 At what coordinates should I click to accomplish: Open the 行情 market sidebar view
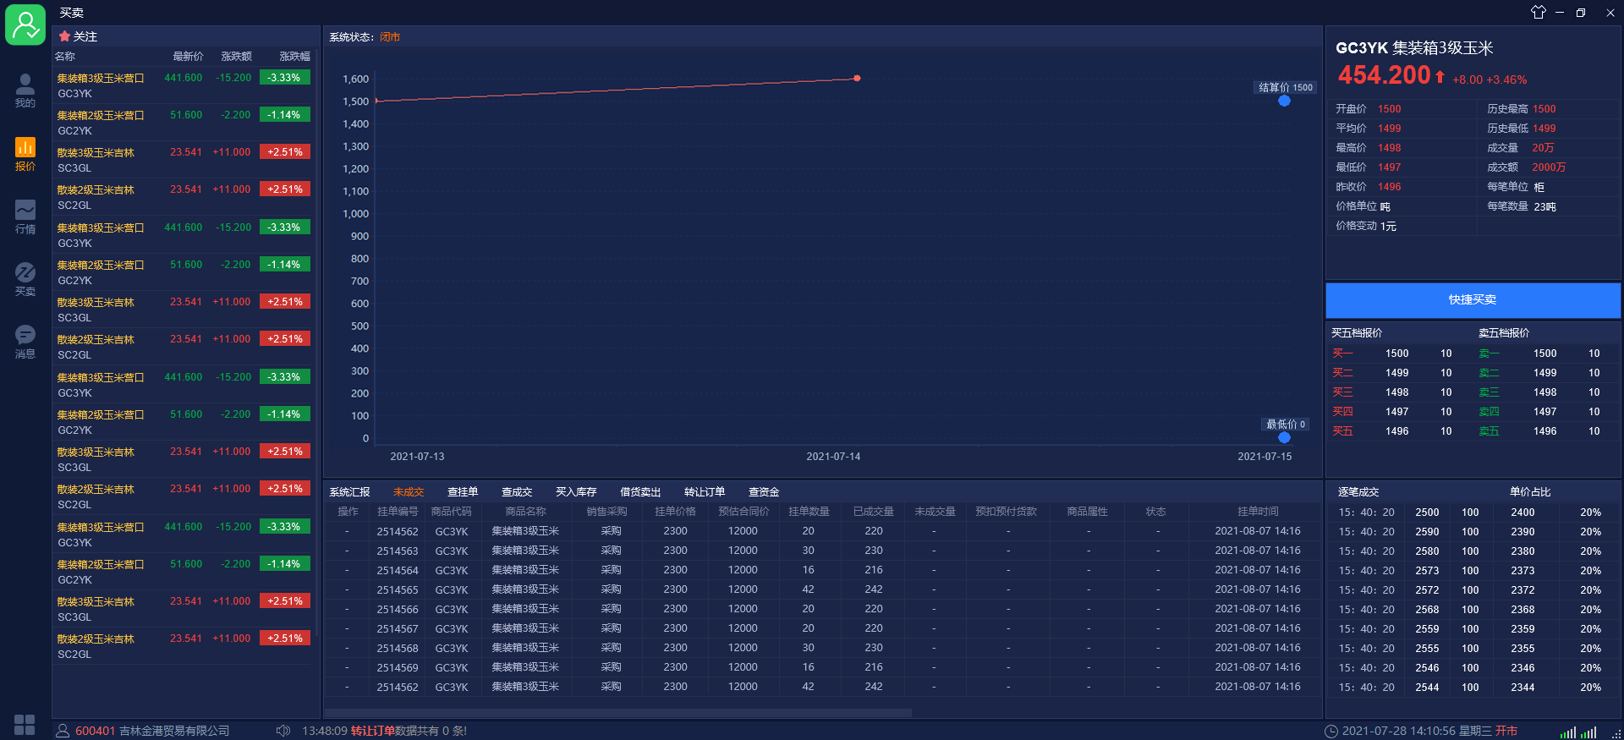coord(25,217)
